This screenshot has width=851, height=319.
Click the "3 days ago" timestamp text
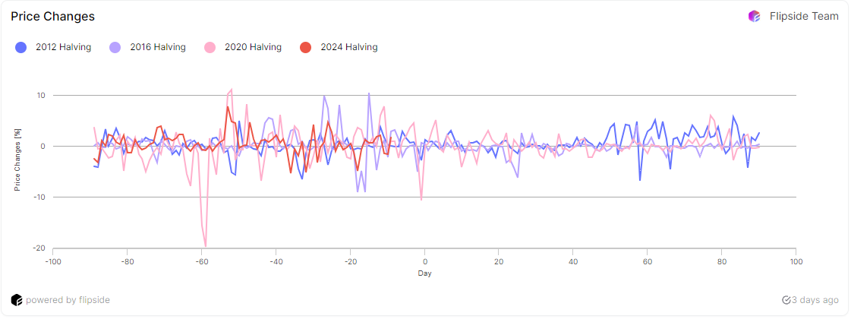pyautogui.click(x=815, y=300)
